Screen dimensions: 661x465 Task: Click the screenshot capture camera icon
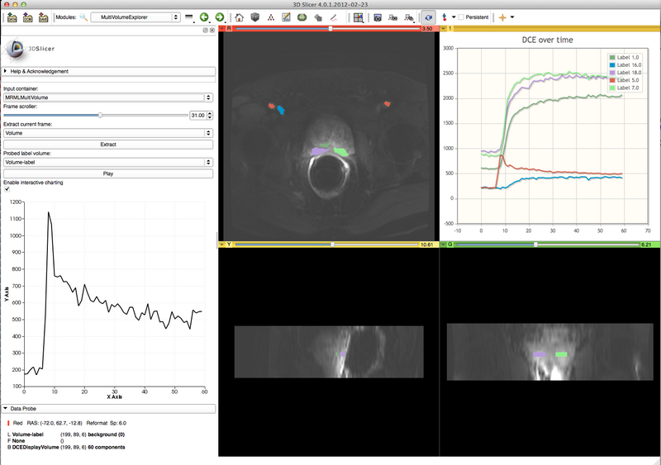click(x=377, y=17)
